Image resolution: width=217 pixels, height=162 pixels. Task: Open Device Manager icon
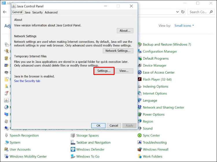click(140, 65)
